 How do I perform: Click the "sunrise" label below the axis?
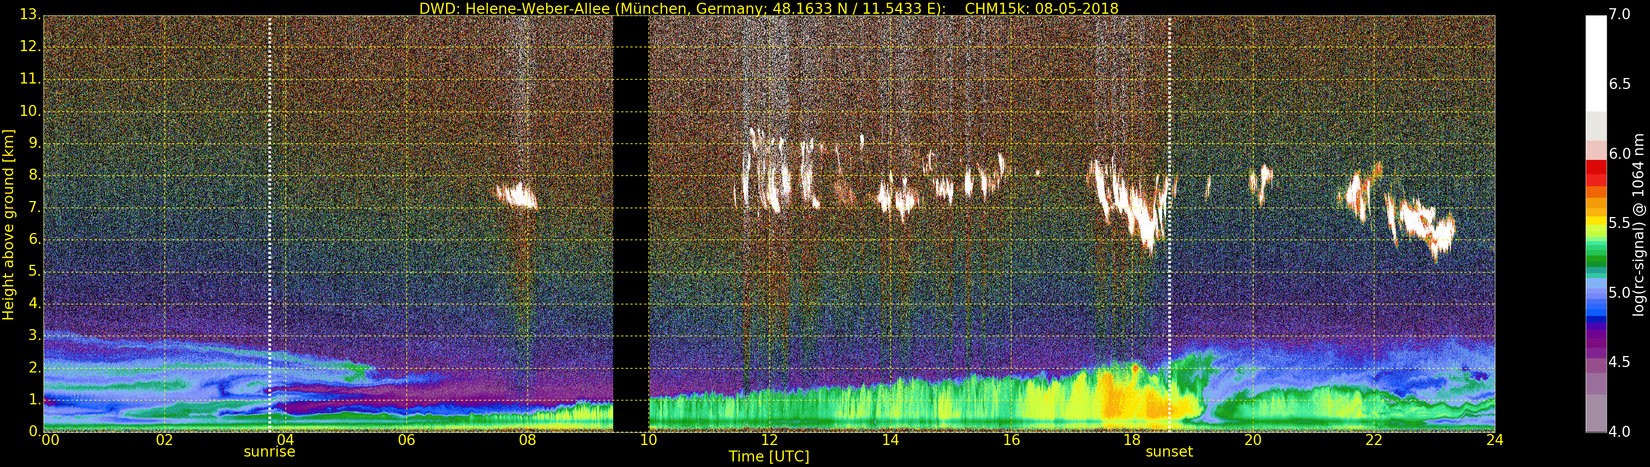point(269,452)
